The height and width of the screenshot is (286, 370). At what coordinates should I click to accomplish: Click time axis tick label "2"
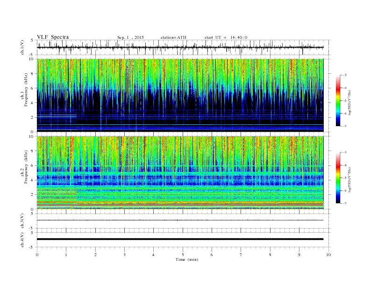pyautogui.click(x=95, y=255)
